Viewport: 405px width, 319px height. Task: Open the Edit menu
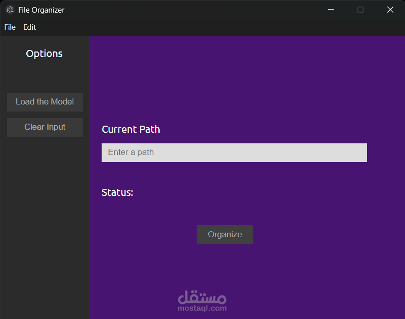tap(29, 27)
